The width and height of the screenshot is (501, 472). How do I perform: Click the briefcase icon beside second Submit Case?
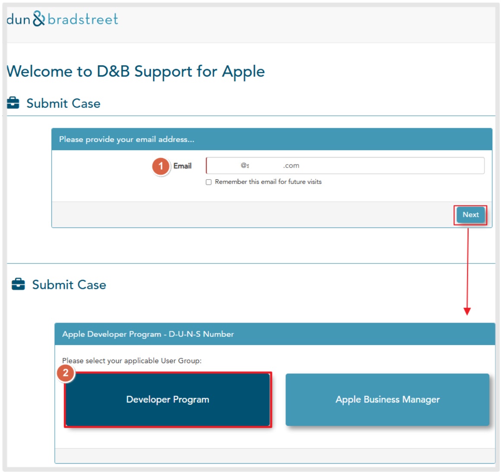pos(18,284)
